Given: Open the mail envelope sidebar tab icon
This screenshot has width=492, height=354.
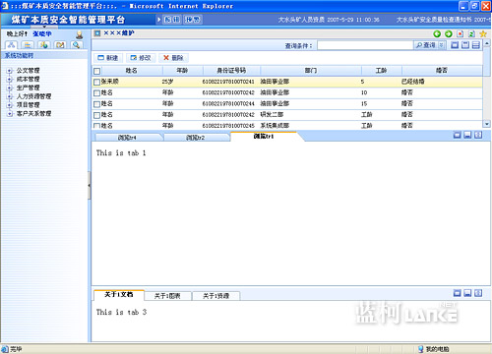Looking at the screenshot, I should [60, 45].
